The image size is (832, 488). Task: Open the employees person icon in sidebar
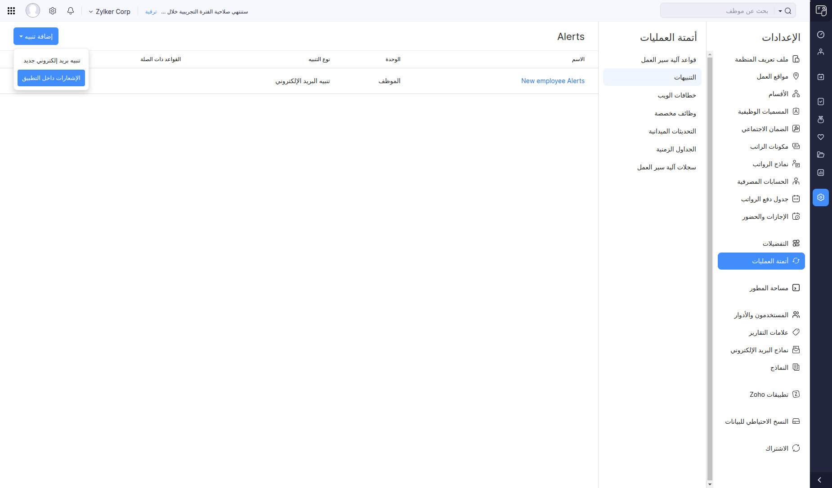click(821, 52)
